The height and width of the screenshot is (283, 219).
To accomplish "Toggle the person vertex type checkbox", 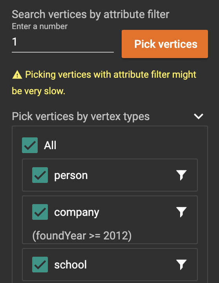I will tap(40, 175).
